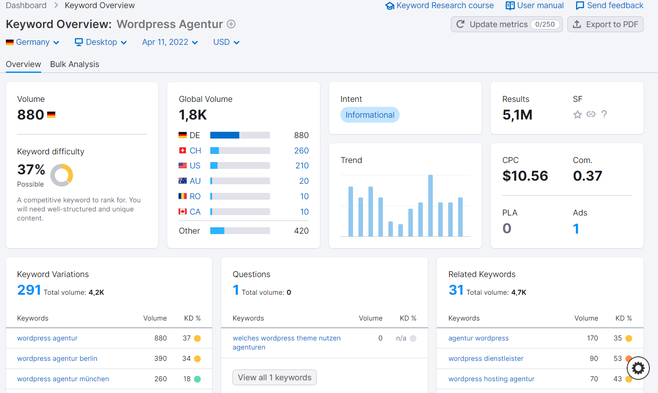Screen dimensions: 658x393
Task: Open the 291 keyword variations count
Action: pos(29,290)
